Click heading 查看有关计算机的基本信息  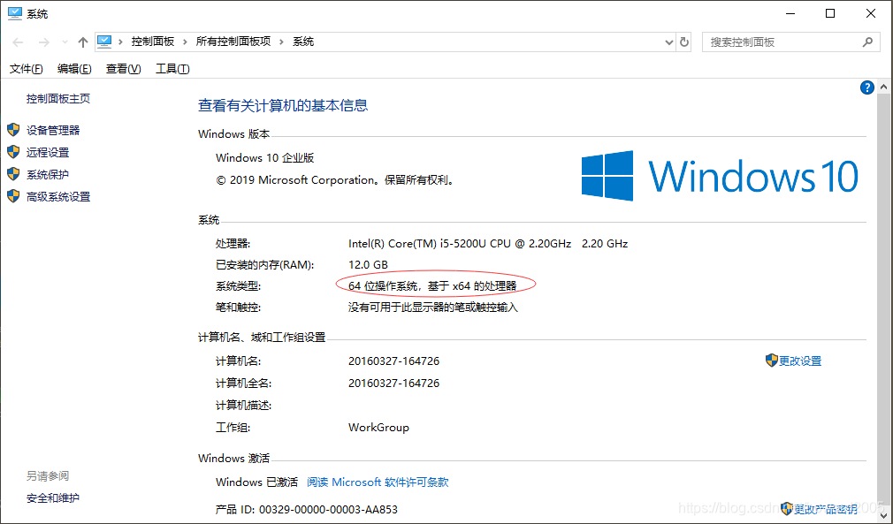(x=283, y=105)
